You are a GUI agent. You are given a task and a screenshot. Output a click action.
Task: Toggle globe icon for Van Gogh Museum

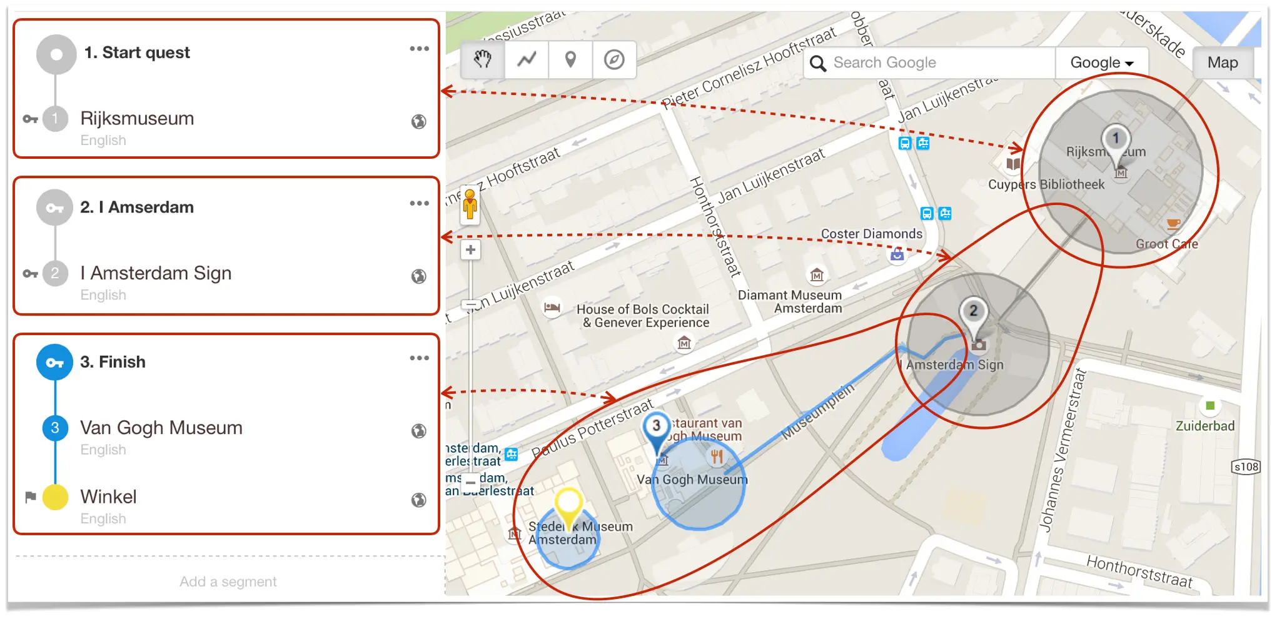pyautogui.click(x=418, y=431)
